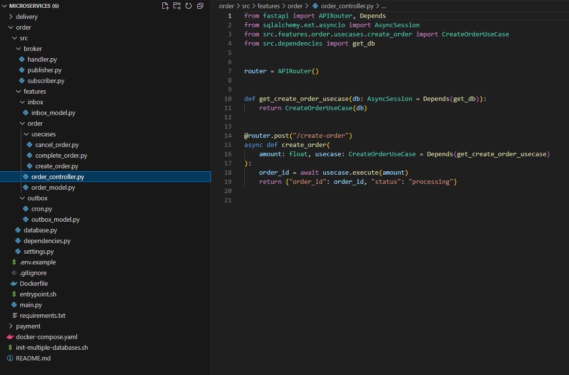Collapse the broker folder
The image size is (569, 375).
pyautogui.click(x=18, y=49)
